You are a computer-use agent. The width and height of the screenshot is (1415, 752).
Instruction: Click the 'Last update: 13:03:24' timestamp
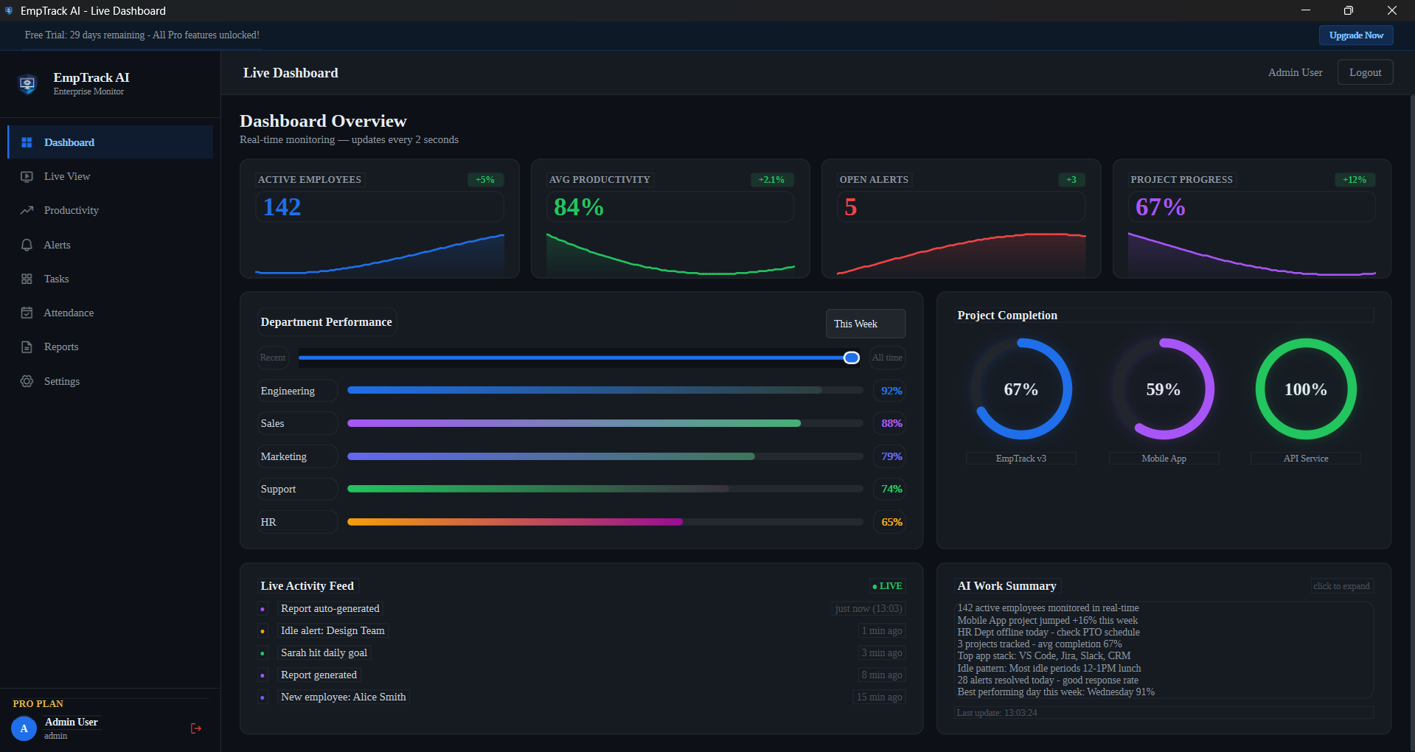(997, 713)
